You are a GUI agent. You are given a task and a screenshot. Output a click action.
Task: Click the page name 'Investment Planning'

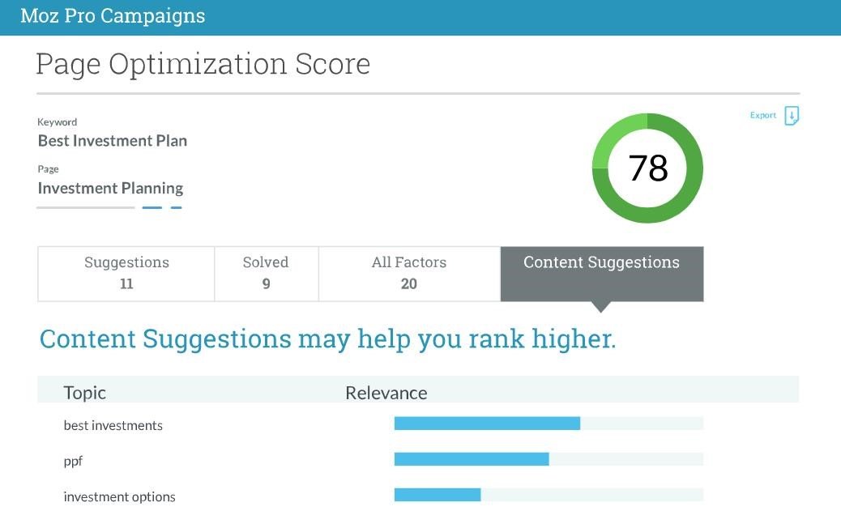[x=111, y=188]
